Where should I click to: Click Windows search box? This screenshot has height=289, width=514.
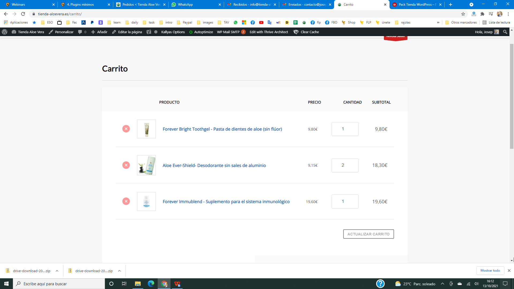[x=59, y=284]
